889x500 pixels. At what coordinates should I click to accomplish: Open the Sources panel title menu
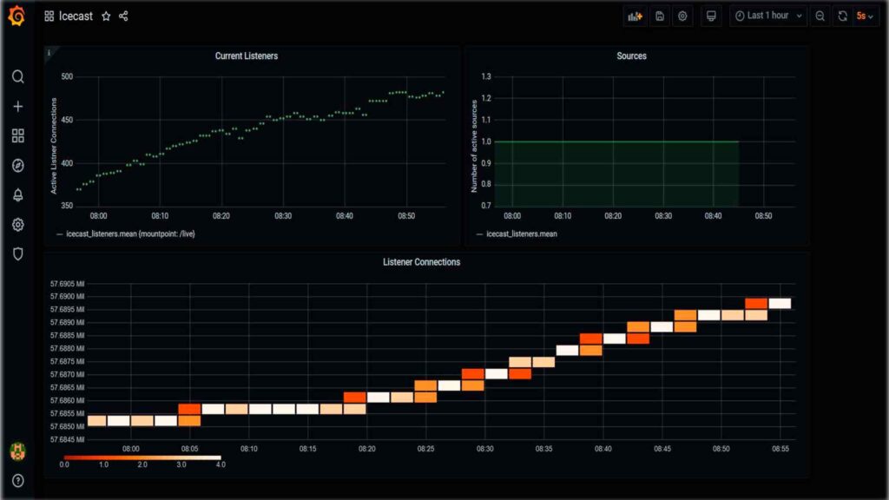click(x=632, y=56)
